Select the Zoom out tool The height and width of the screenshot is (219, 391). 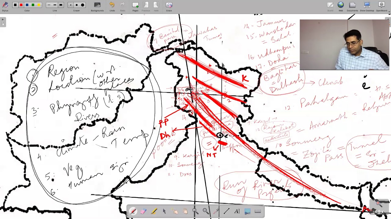[x=205, y=211]
